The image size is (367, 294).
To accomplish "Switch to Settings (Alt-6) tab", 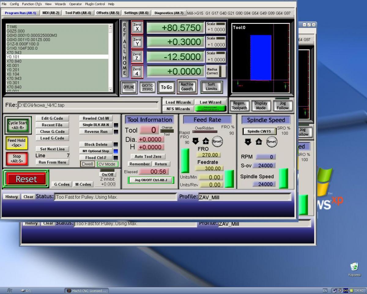I will pos(136,13).
